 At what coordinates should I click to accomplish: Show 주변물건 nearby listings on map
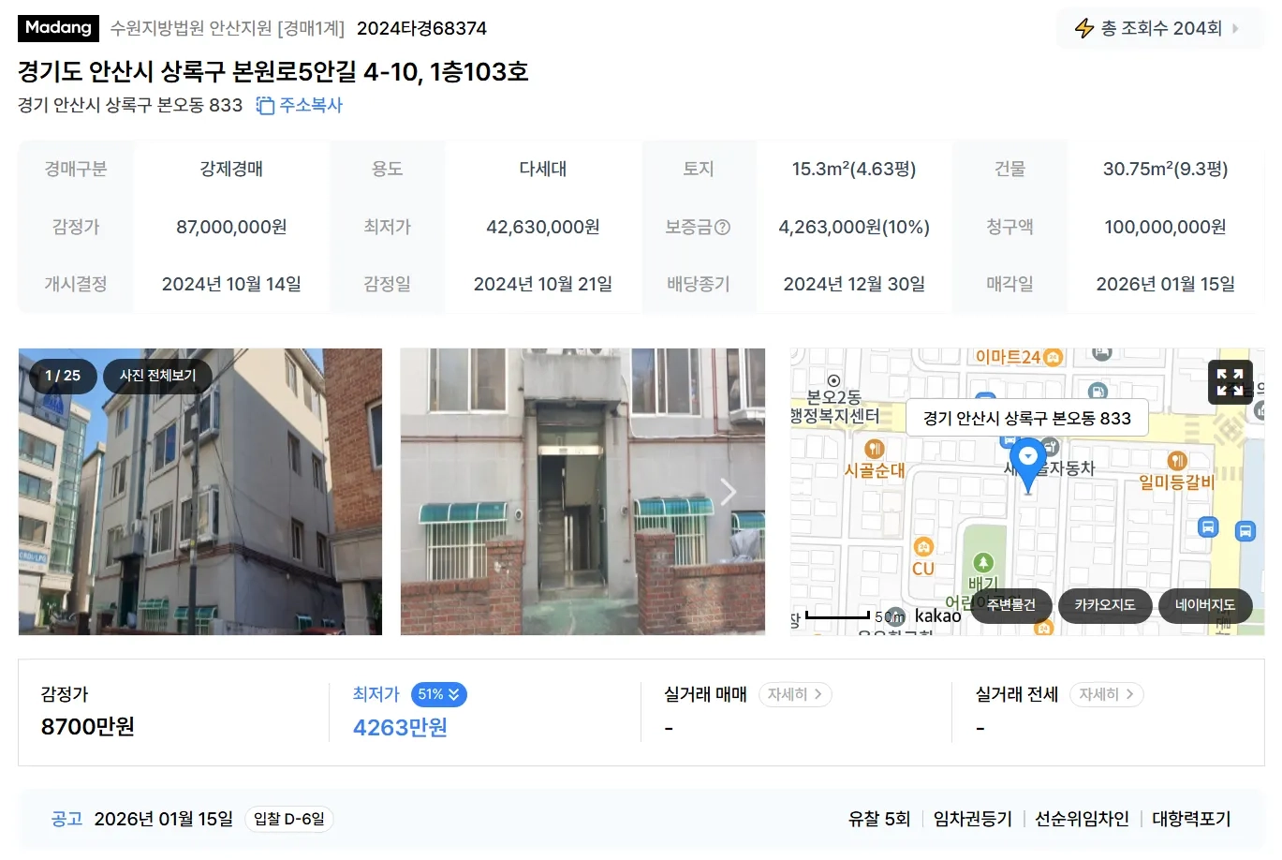point(1011,605)
